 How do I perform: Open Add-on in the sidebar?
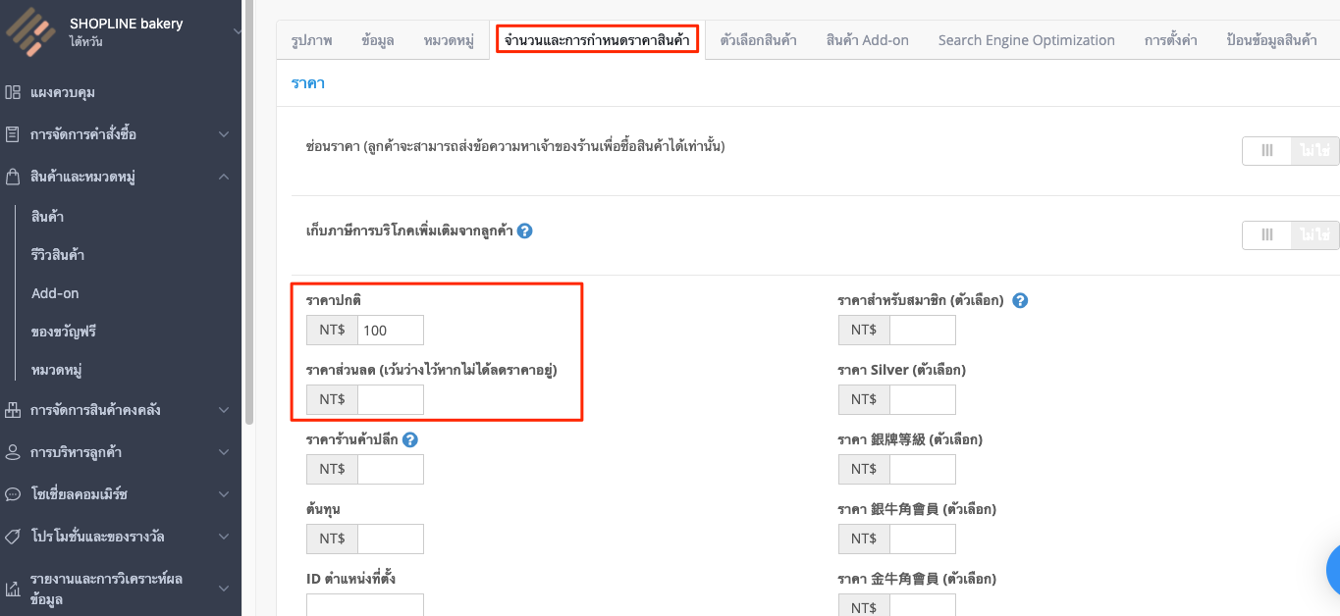pos(55,293)
